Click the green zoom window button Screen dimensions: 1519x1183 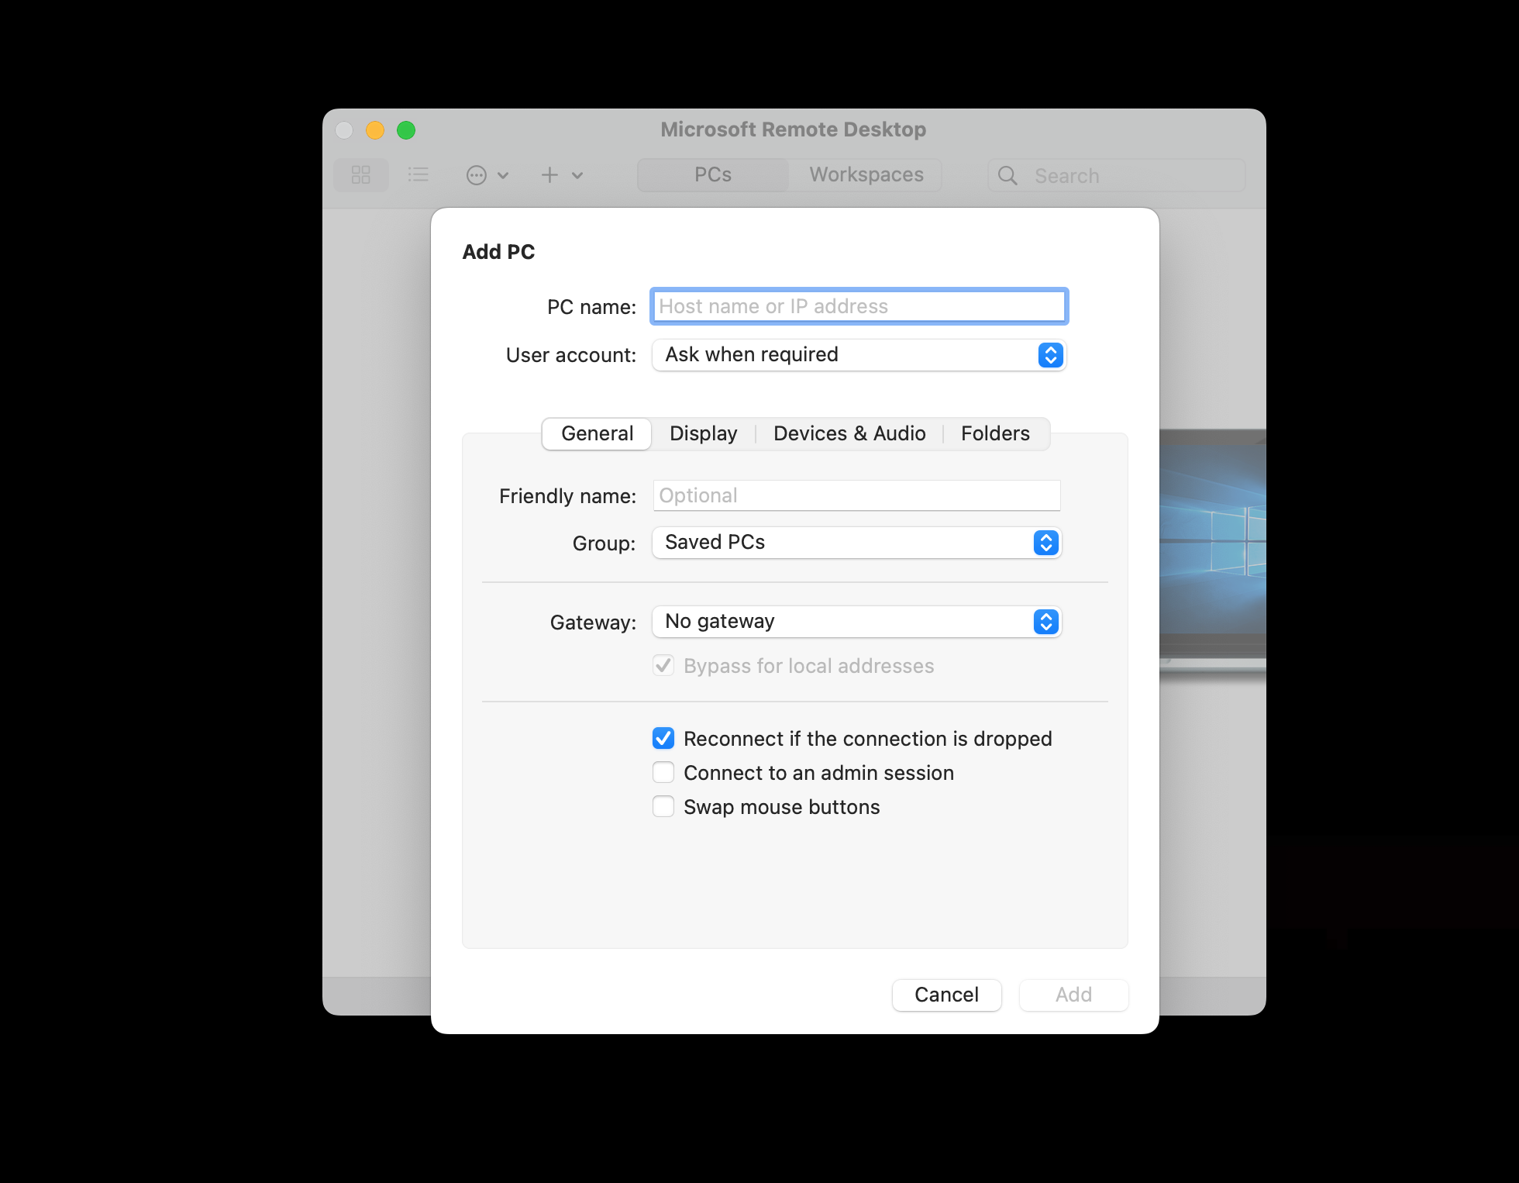[406, 130]
